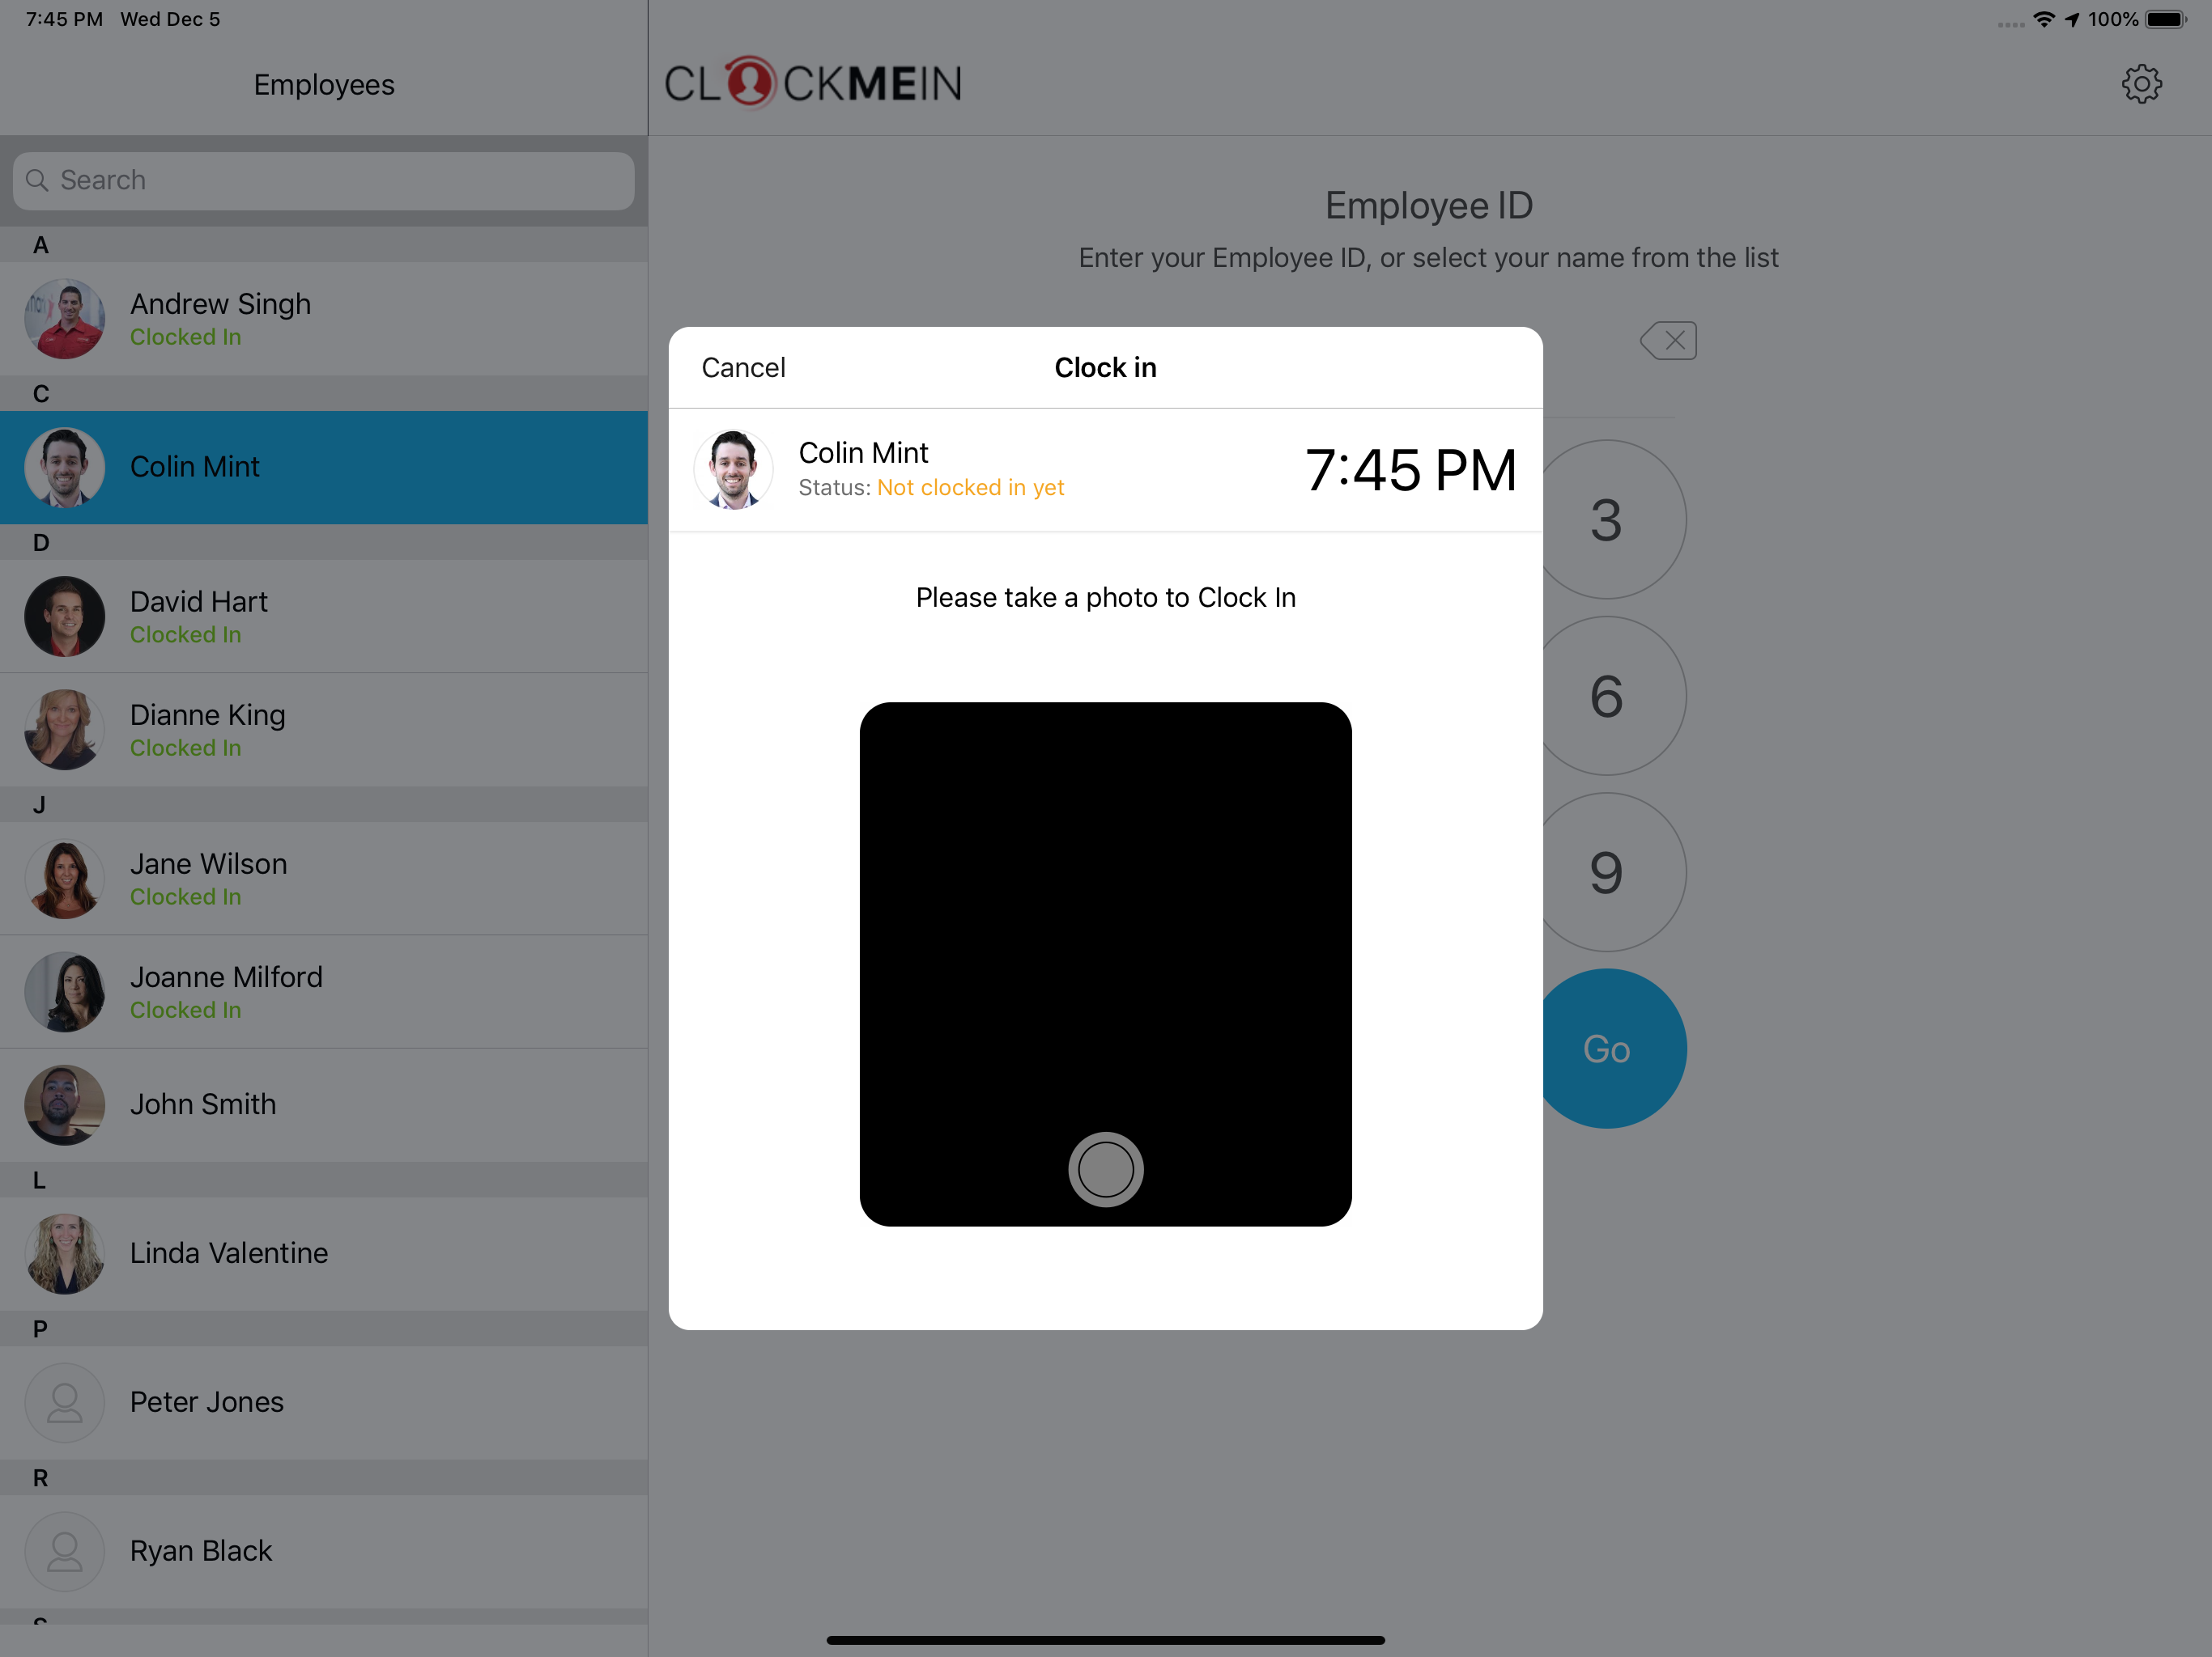
Task: Tap Andrew Singh's profile photo
Action: pyautogui.click(x=65, y=319)
